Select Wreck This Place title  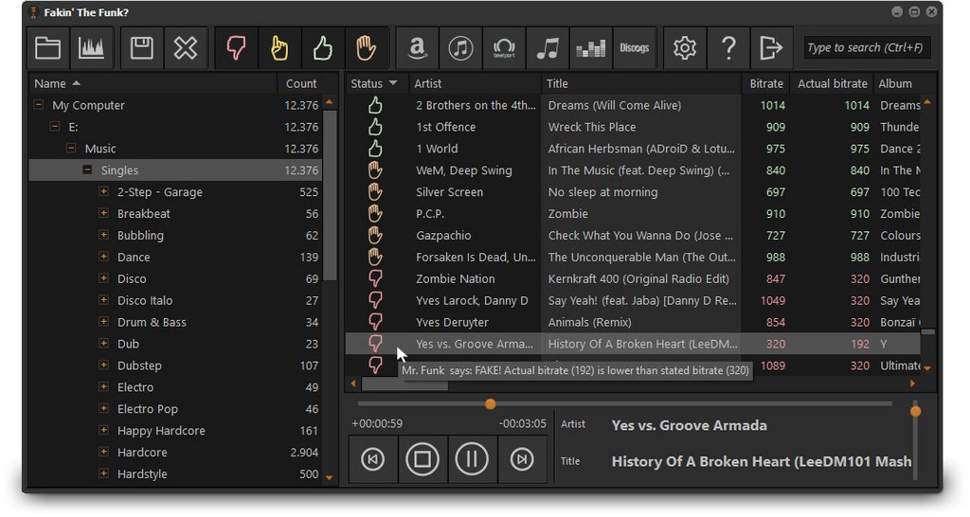(x=592, y=127)
